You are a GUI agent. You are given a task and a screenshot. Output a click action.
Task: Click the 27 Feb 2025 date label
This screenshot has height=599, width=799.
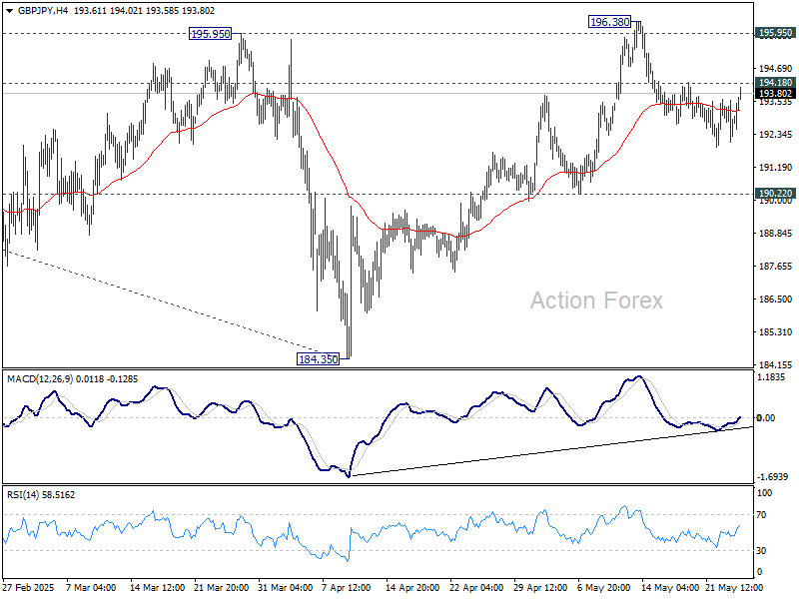29,588
